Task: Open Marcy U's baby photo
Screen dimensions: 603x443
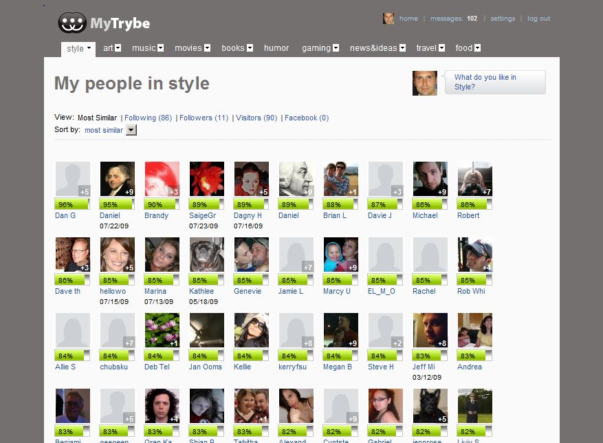Action: point(341,255)
